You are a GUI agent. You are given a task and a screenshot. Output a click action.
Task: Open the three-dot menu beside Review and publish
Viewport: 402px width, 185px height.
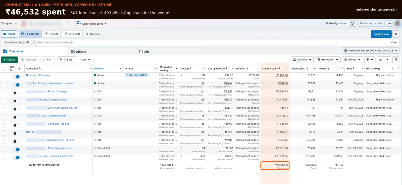point(389,23)
